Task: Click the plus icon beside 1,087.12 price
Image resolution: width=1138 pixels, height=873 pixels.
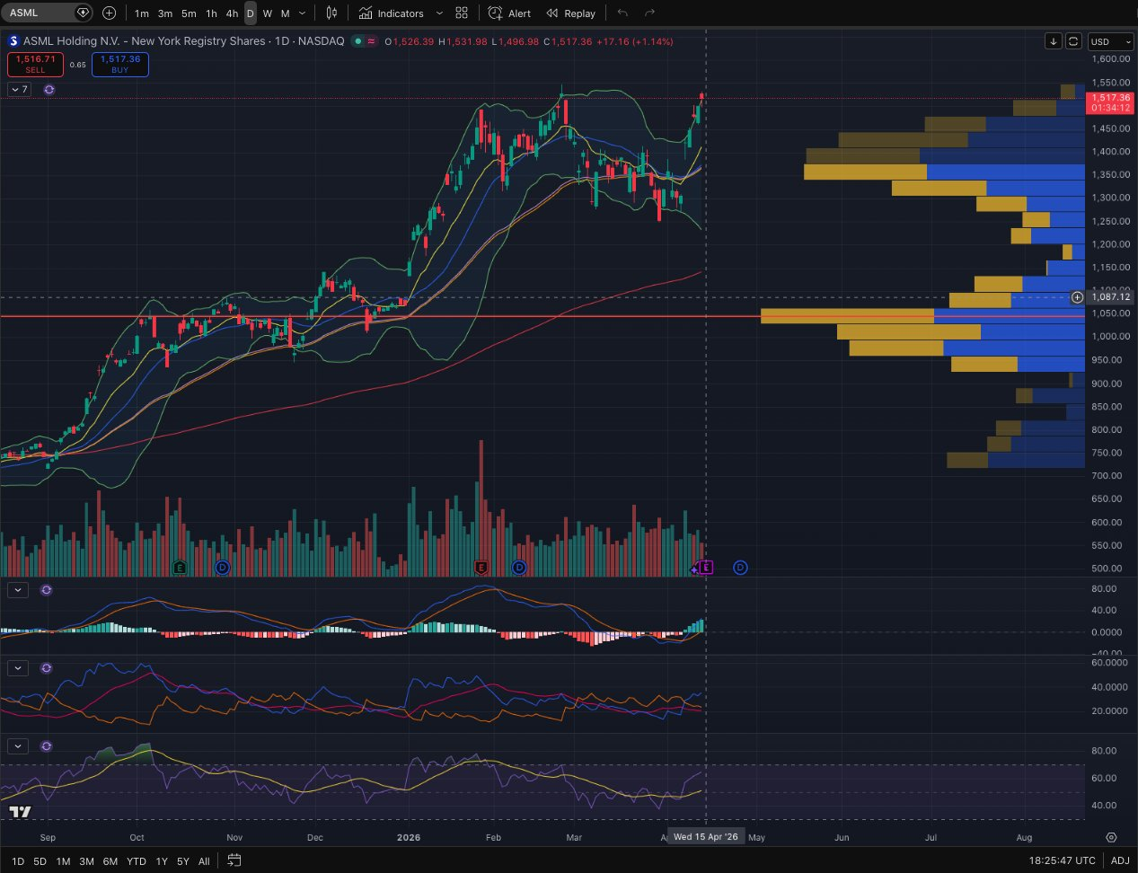Action: (1077, 297)
